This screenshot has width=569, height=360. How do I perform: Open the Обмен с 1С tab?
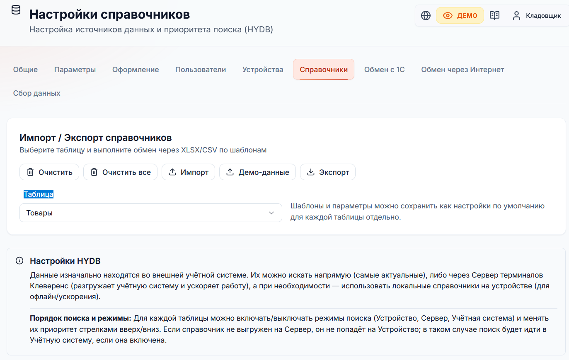(385, 70)
